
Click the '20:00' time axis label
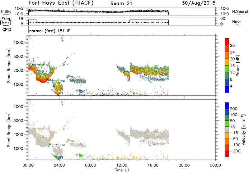point(184,165)
